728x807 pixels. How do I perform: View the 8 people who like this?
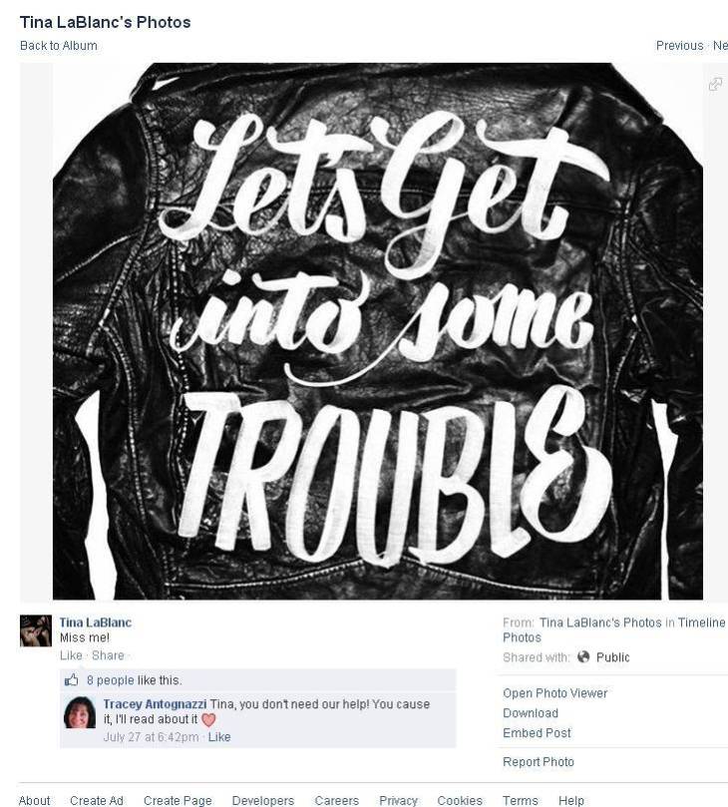click(110, 680)
